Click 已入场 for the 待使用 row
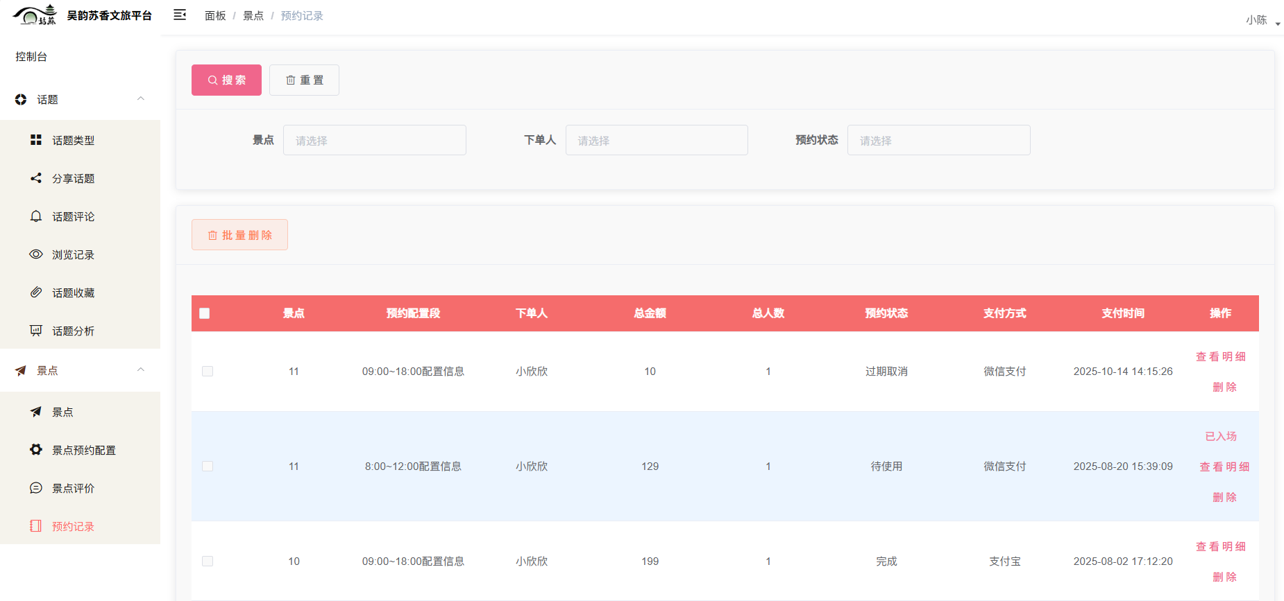This screenshot has height=601, width=1284. coord(1221,436)
